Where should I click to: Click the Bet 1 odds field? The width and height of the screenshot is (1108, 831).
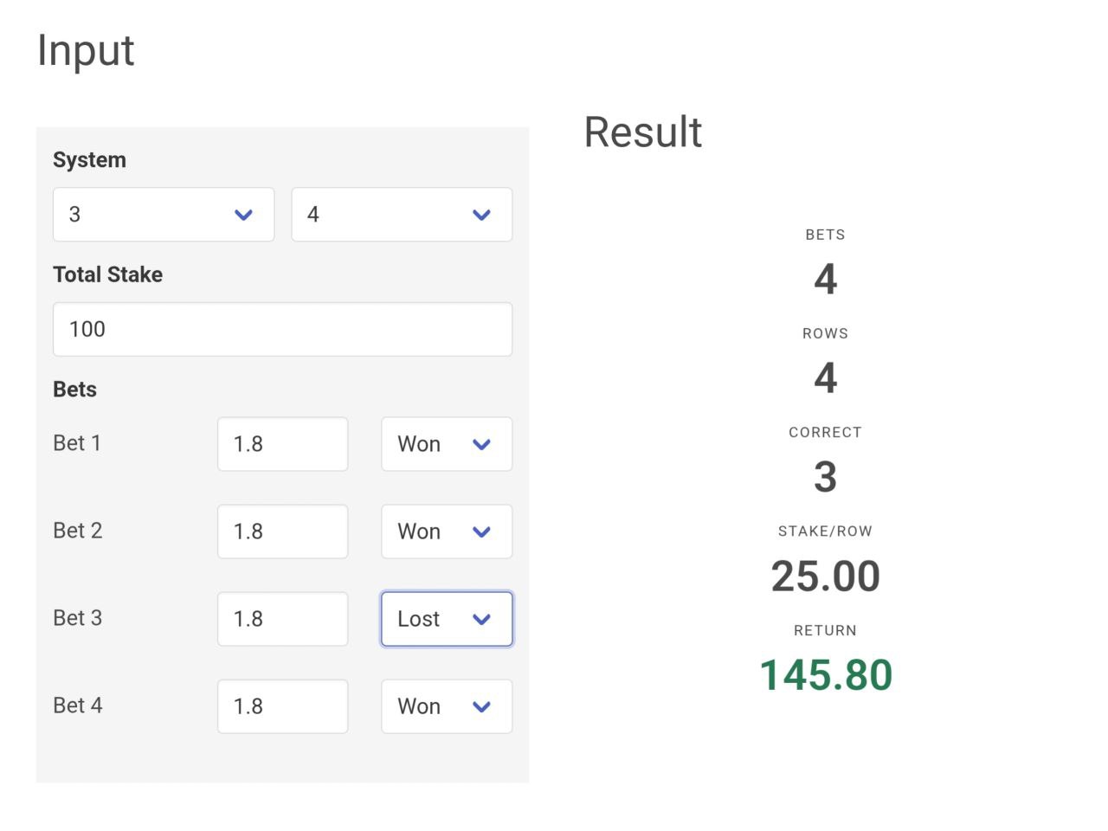coord(282,444)
